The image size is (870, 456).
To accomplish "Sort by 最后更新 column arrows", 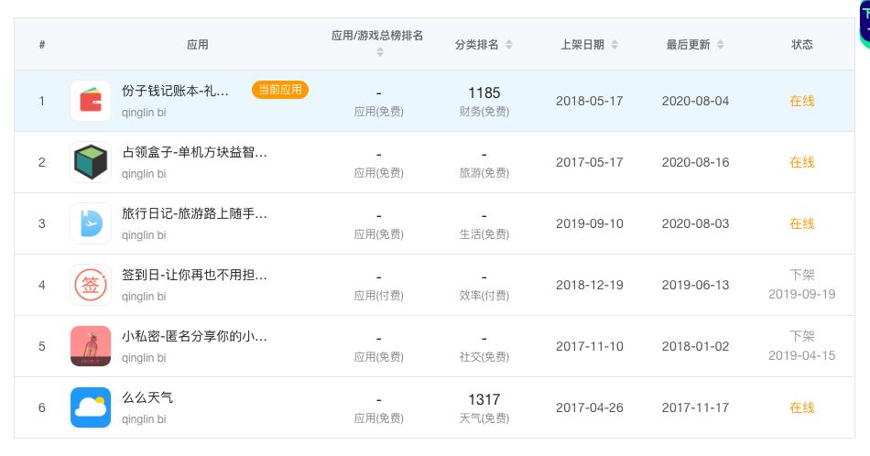I will pyautogui.click(x=721, y=45).
